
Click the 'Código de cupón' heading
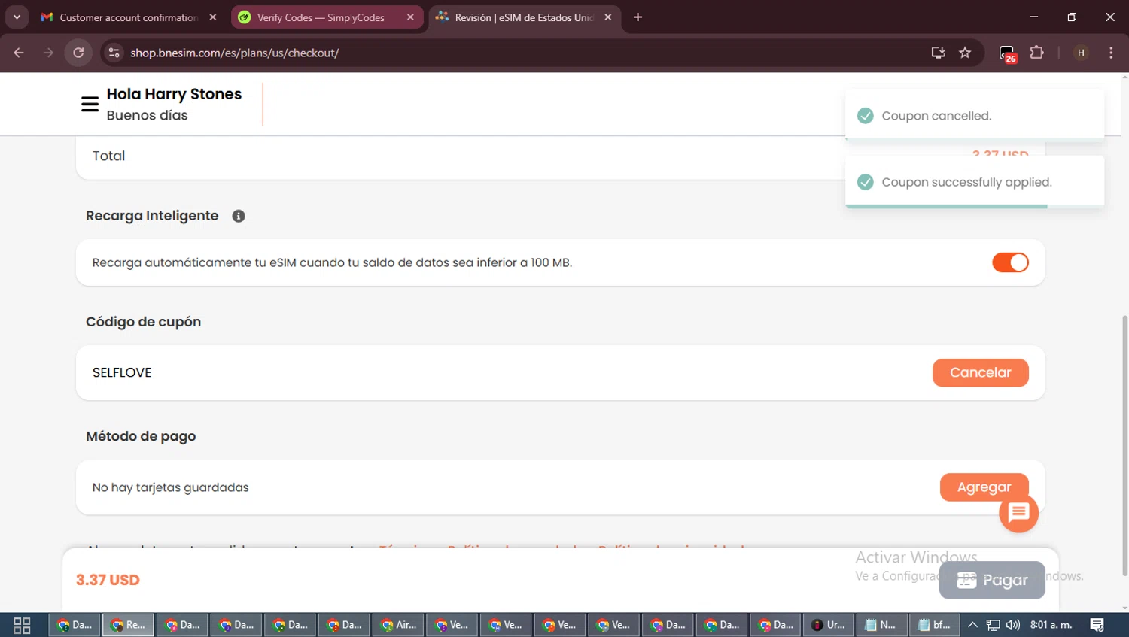(143, 322)
